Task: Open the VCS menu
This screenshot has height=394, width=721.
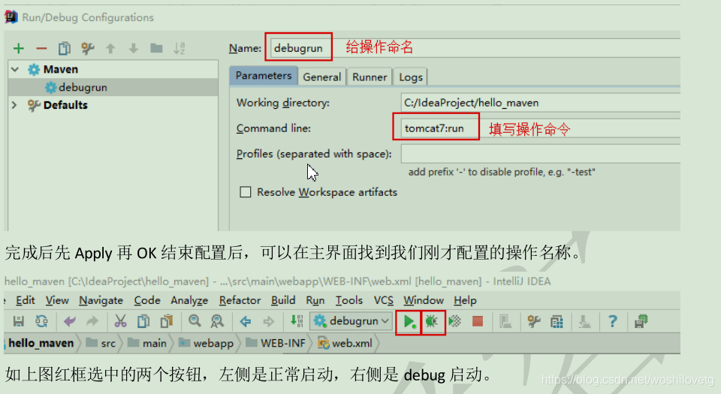Action: 384,300
